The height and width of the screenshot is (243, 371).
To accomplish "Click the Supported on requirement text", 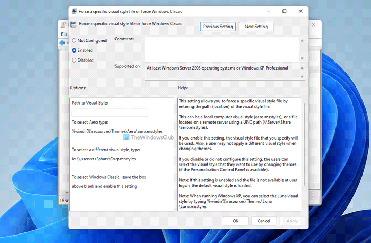I will point(217,68).
